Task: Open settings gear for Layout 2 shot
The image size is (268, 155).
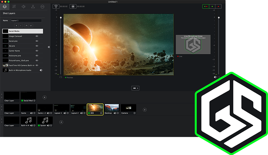Action: 85,113
